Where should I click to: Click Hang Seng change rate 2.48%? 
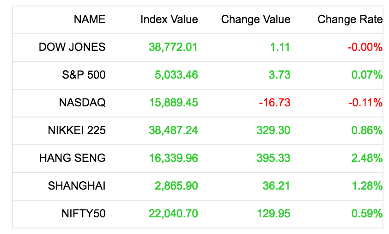367,158
